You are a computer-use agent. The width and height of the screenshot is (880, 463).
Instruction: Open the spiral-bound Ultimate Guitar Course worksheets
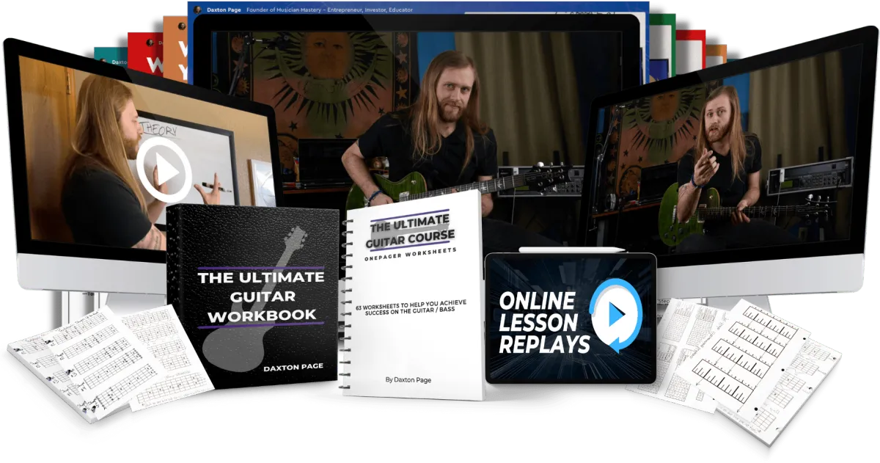413,296
